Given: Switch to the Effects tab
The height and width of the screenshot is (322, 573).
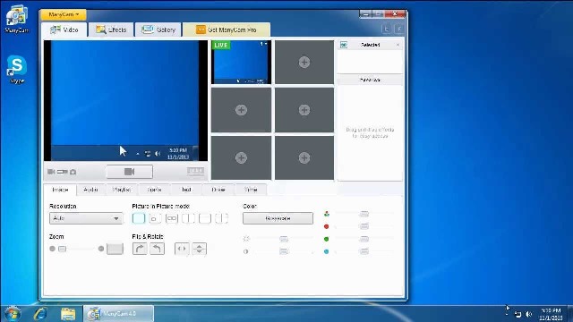Looking at the screenshot, I should click(x=111, y=30).
